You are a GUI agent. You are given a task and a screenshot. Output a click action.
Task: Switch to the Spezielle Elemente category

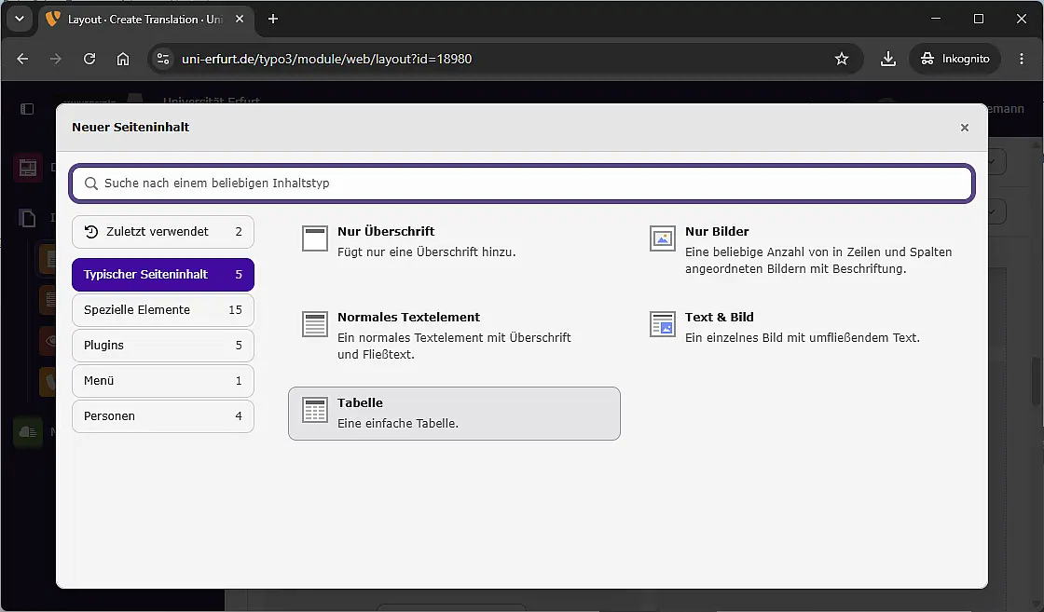[163, 310]
